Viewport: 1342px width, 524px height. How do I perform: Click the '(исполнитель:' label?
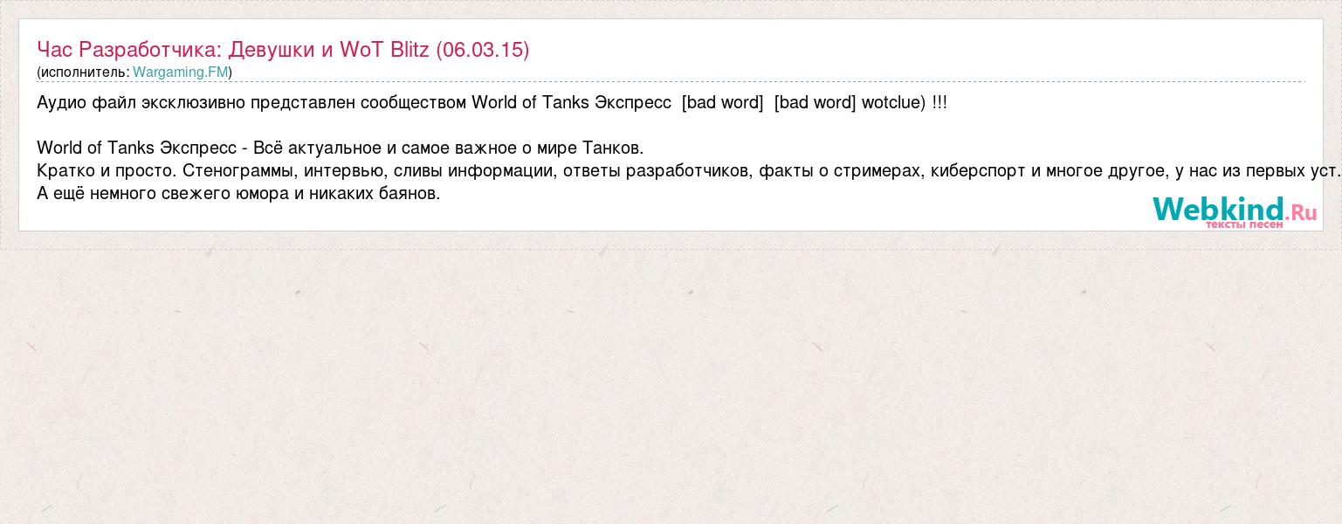[x=83, y=72]
